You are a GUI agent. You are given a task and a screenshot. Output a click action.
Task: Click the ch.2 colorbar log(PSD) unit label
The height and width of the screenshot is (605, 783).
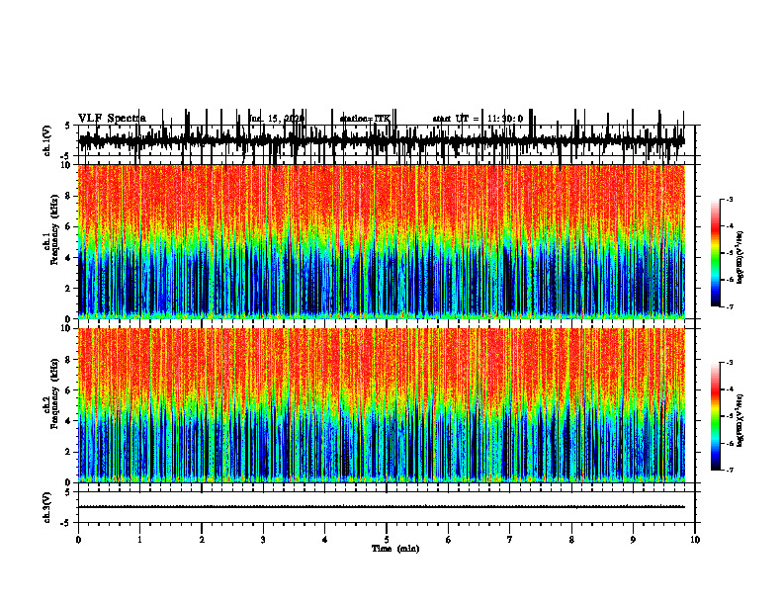click(740, 420)
